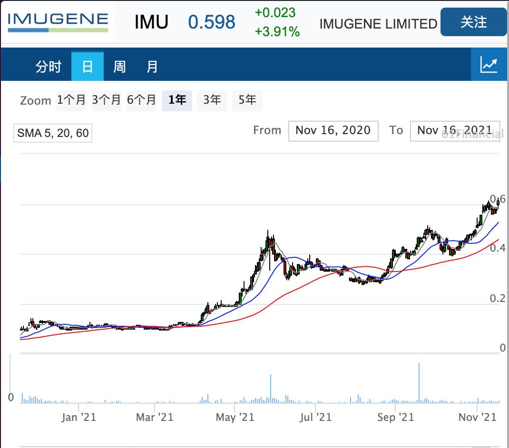Click the Nov '21 axis label
This screenshot has width=509, height=448.
tap(477, 417)
